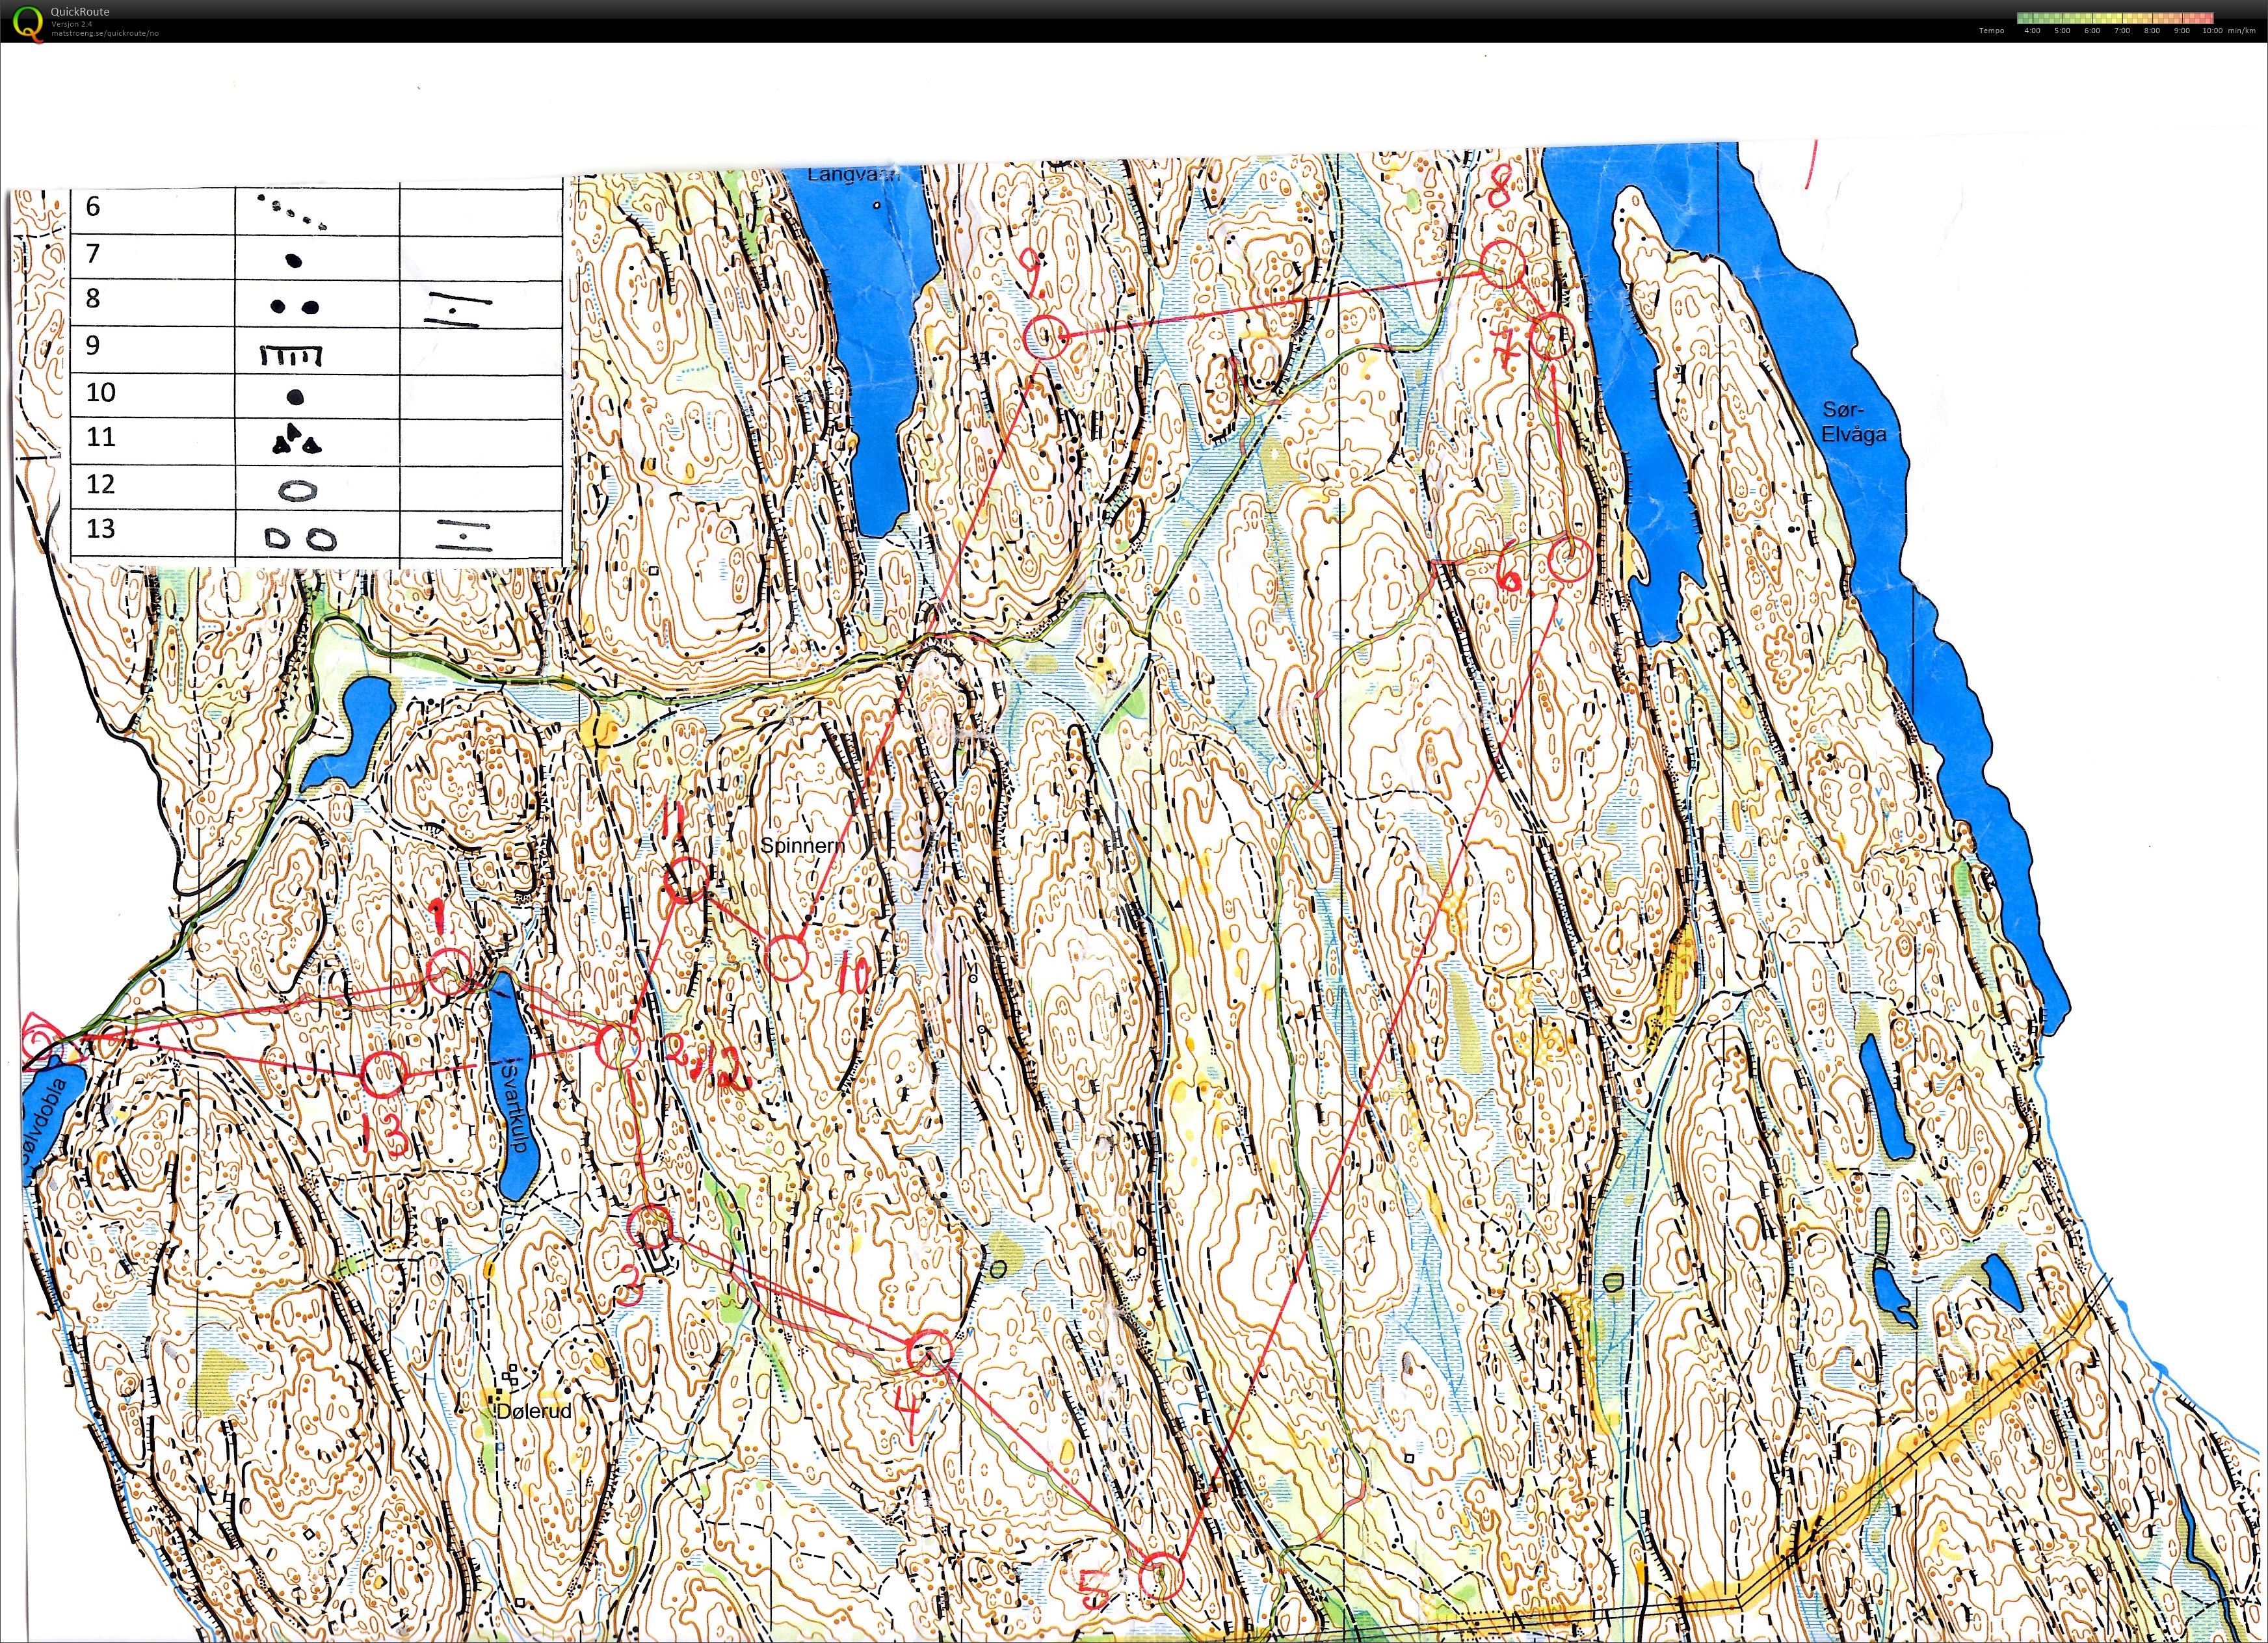Click the QuickRoute title text
Screen dimensions: 2268x1643
click(80, 12)
